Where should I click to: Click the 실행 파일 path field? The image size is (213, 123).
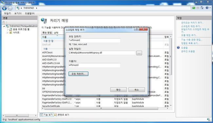[102, 53]
